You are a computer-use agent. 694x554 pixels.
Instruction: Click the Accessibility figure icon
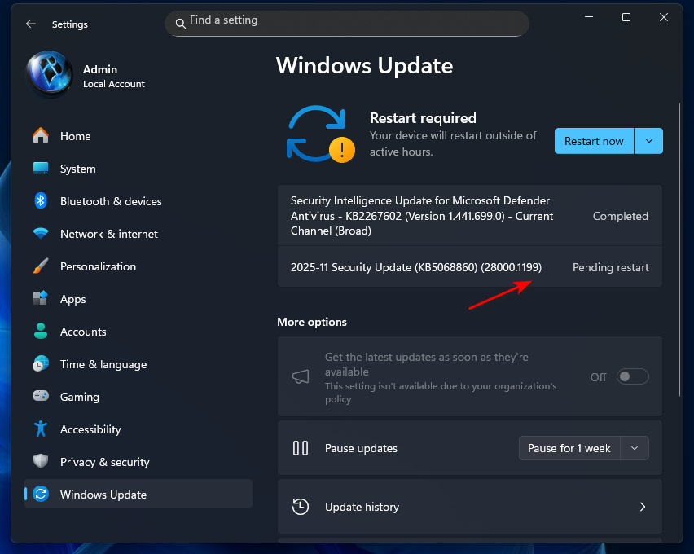(x=41, y=429)
